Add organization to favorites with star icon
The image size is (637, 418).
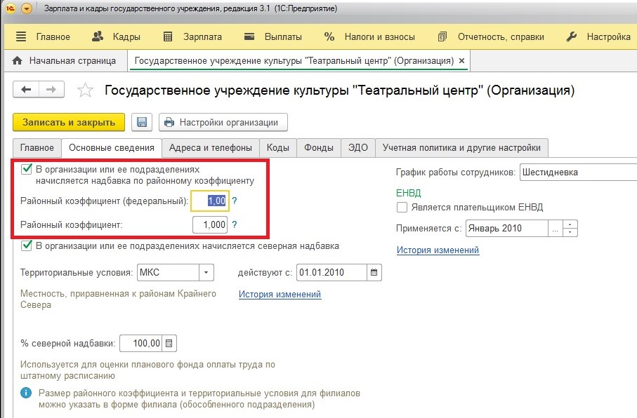[85, 90]
